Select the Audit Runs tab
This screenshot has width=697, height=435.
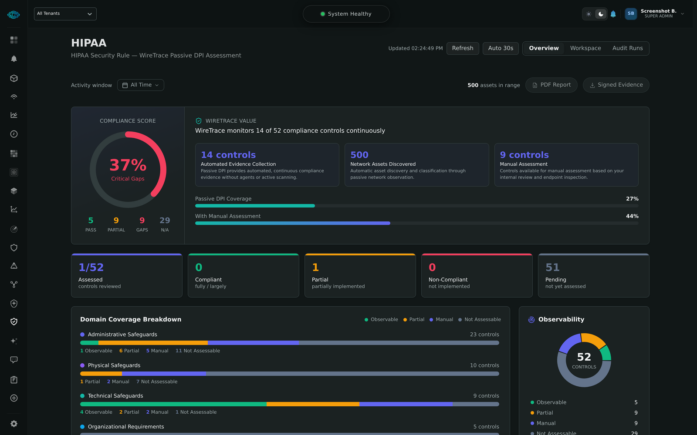tap(627, 48)
